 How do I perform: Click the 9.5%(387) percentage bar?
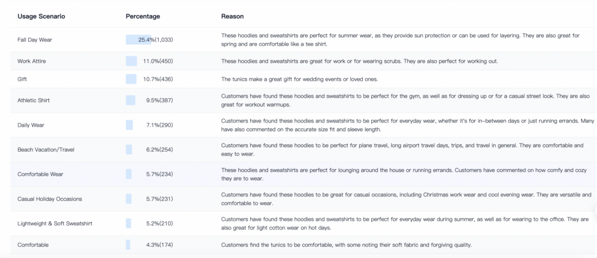tap(131, 101)
